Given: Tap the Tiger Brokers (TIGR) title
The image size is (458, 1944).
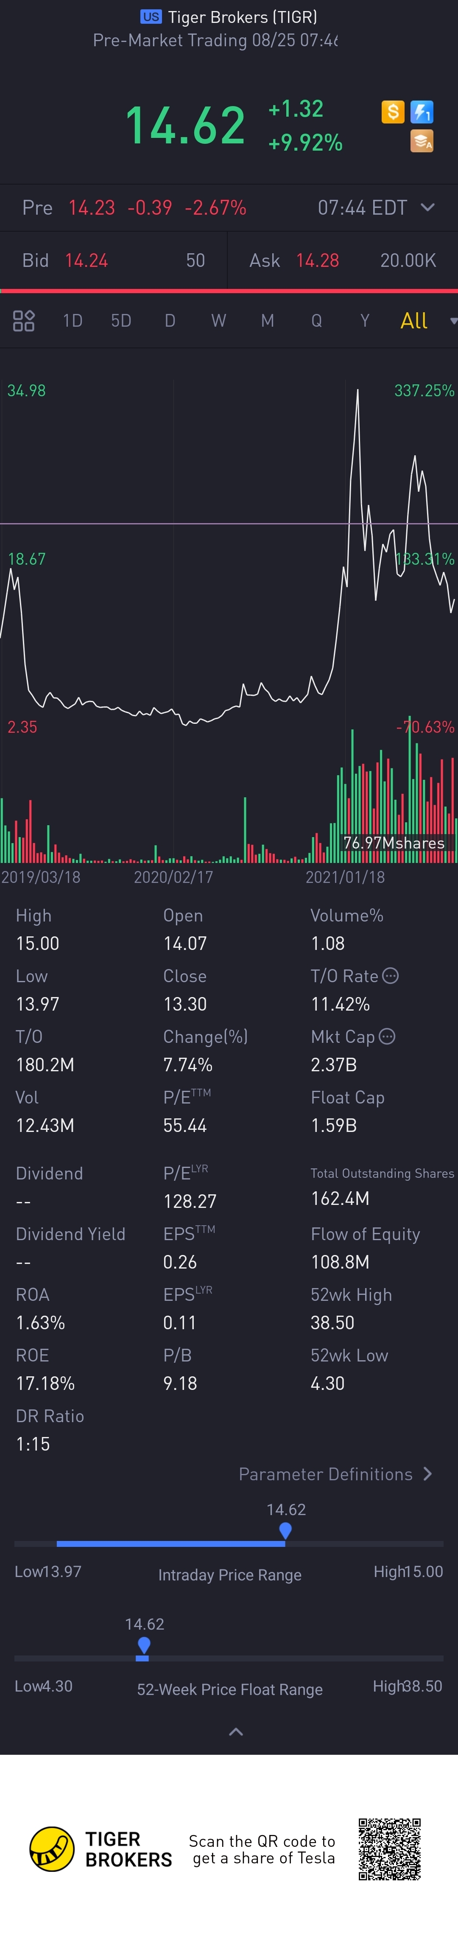Looking at the screenshot, I should pyautogui.click(x=242, y=17).
